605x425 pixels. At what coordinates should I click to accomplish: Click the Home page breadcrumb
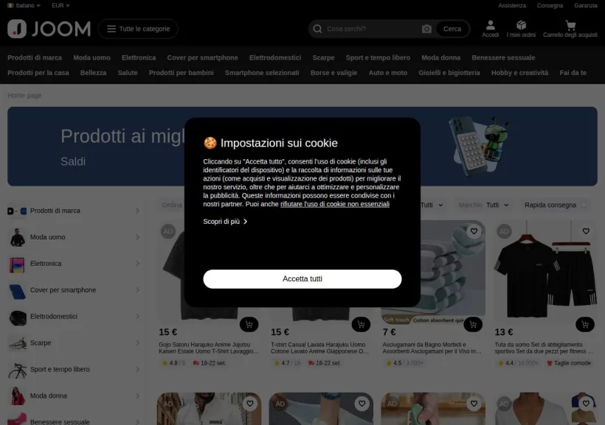point(24,95)
